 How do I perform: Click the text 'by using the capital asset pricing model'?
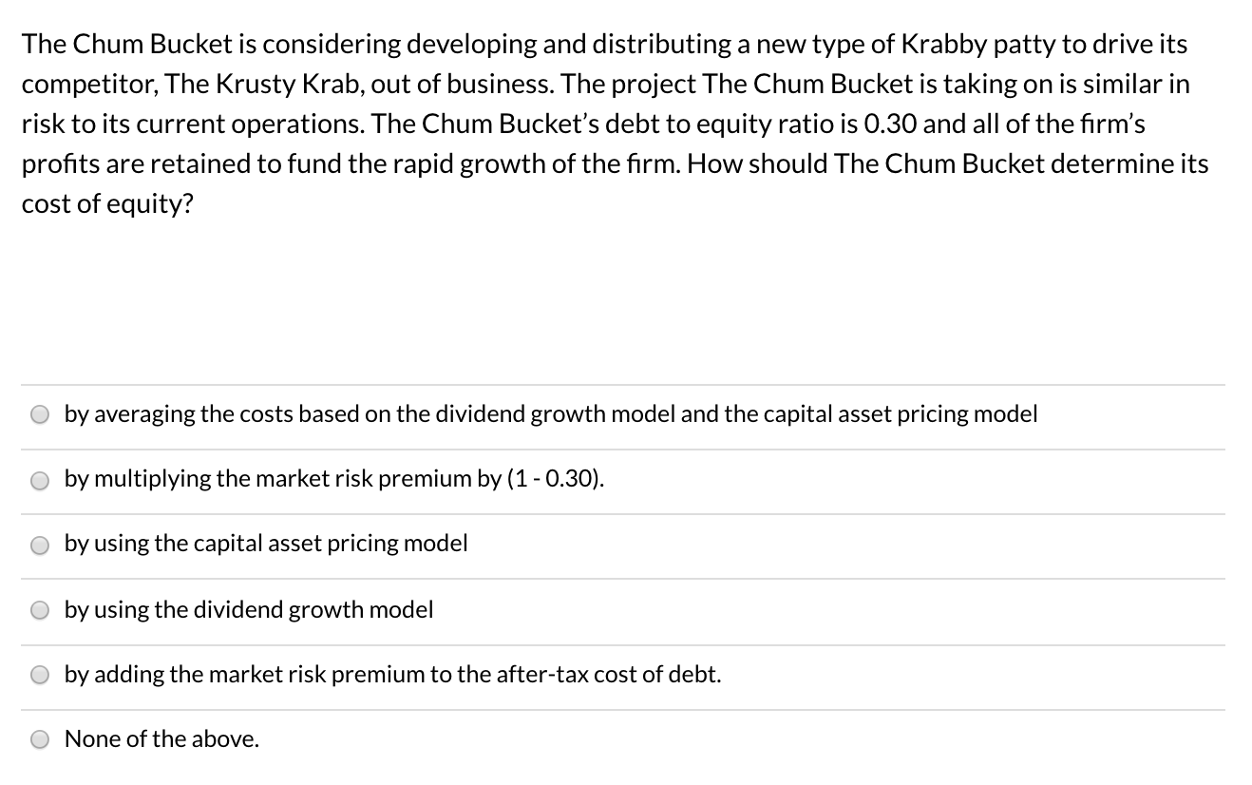(x=266, y=543)
